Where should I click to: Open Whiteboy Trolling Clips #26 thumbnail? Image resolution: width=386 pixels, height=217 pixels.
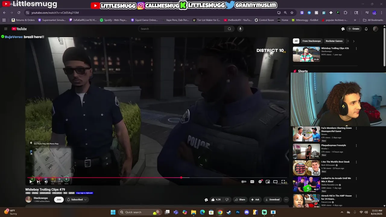coord(306,54)
